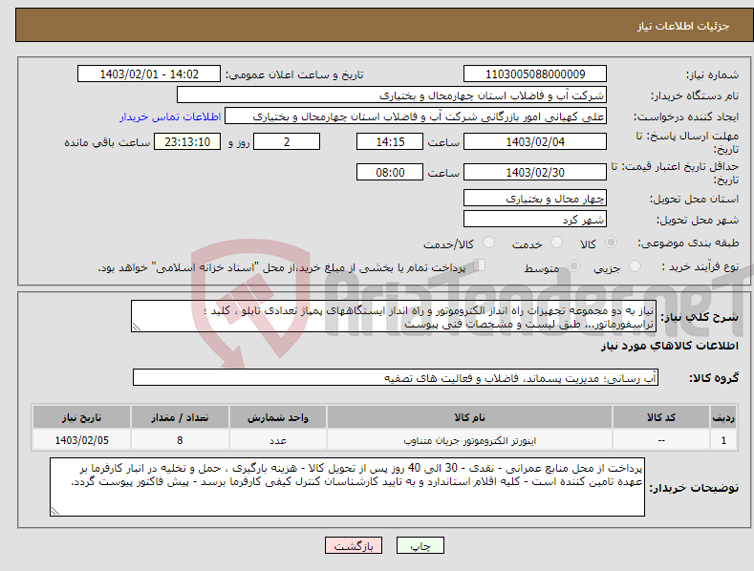Select the کالا/خدمت radio button
This screenshot has width=754, height=571.
(488, 243)
